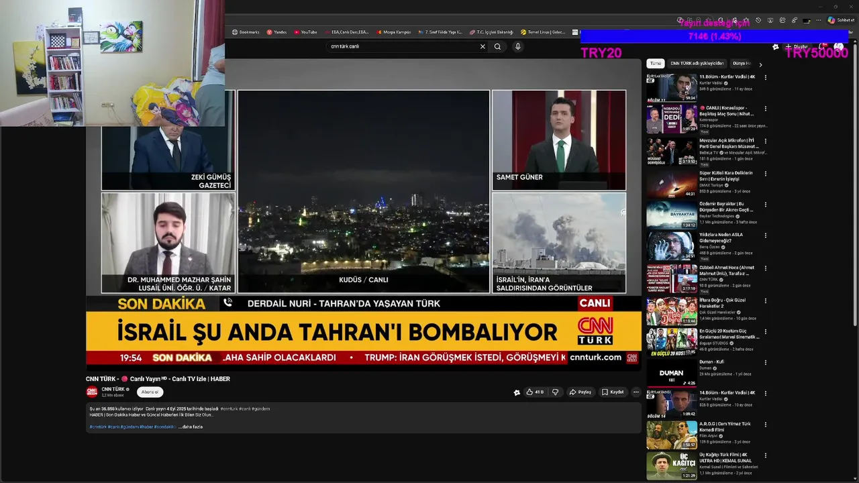The width and height of the screenshot is (859, 483).
Task: Open the 7. Sınıf Fiilde Yapı bookmark
Action: tap(440, 32)
